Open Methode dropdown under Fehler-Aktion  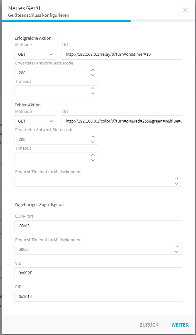pos(35,121)
